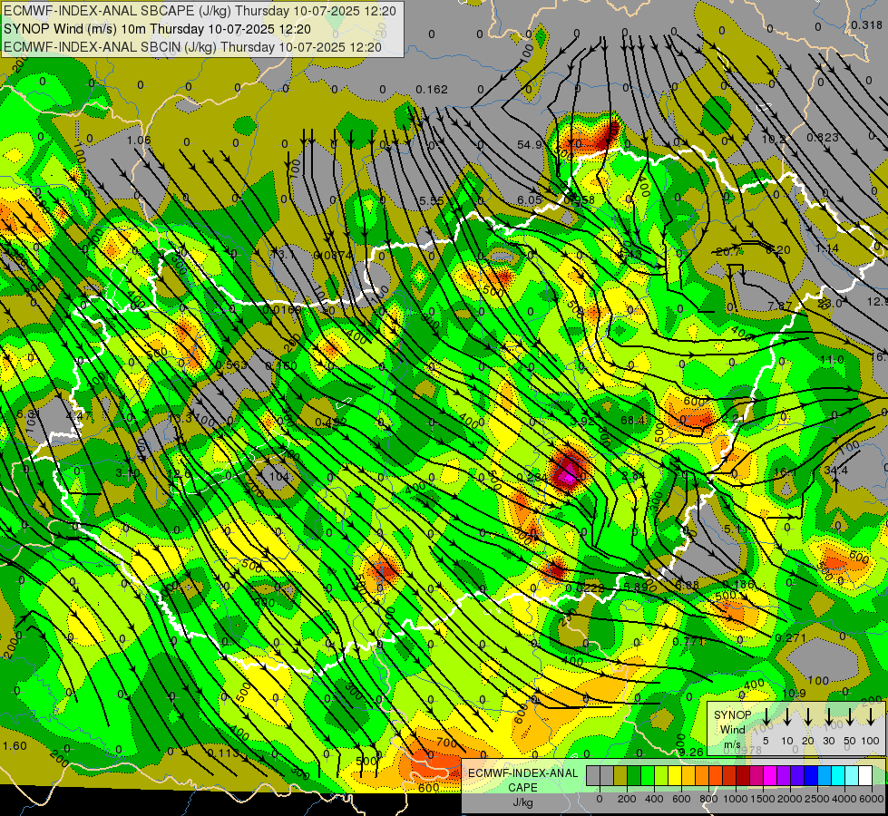Pick the pure blue CAPE legend swatch

click(810, 776)
